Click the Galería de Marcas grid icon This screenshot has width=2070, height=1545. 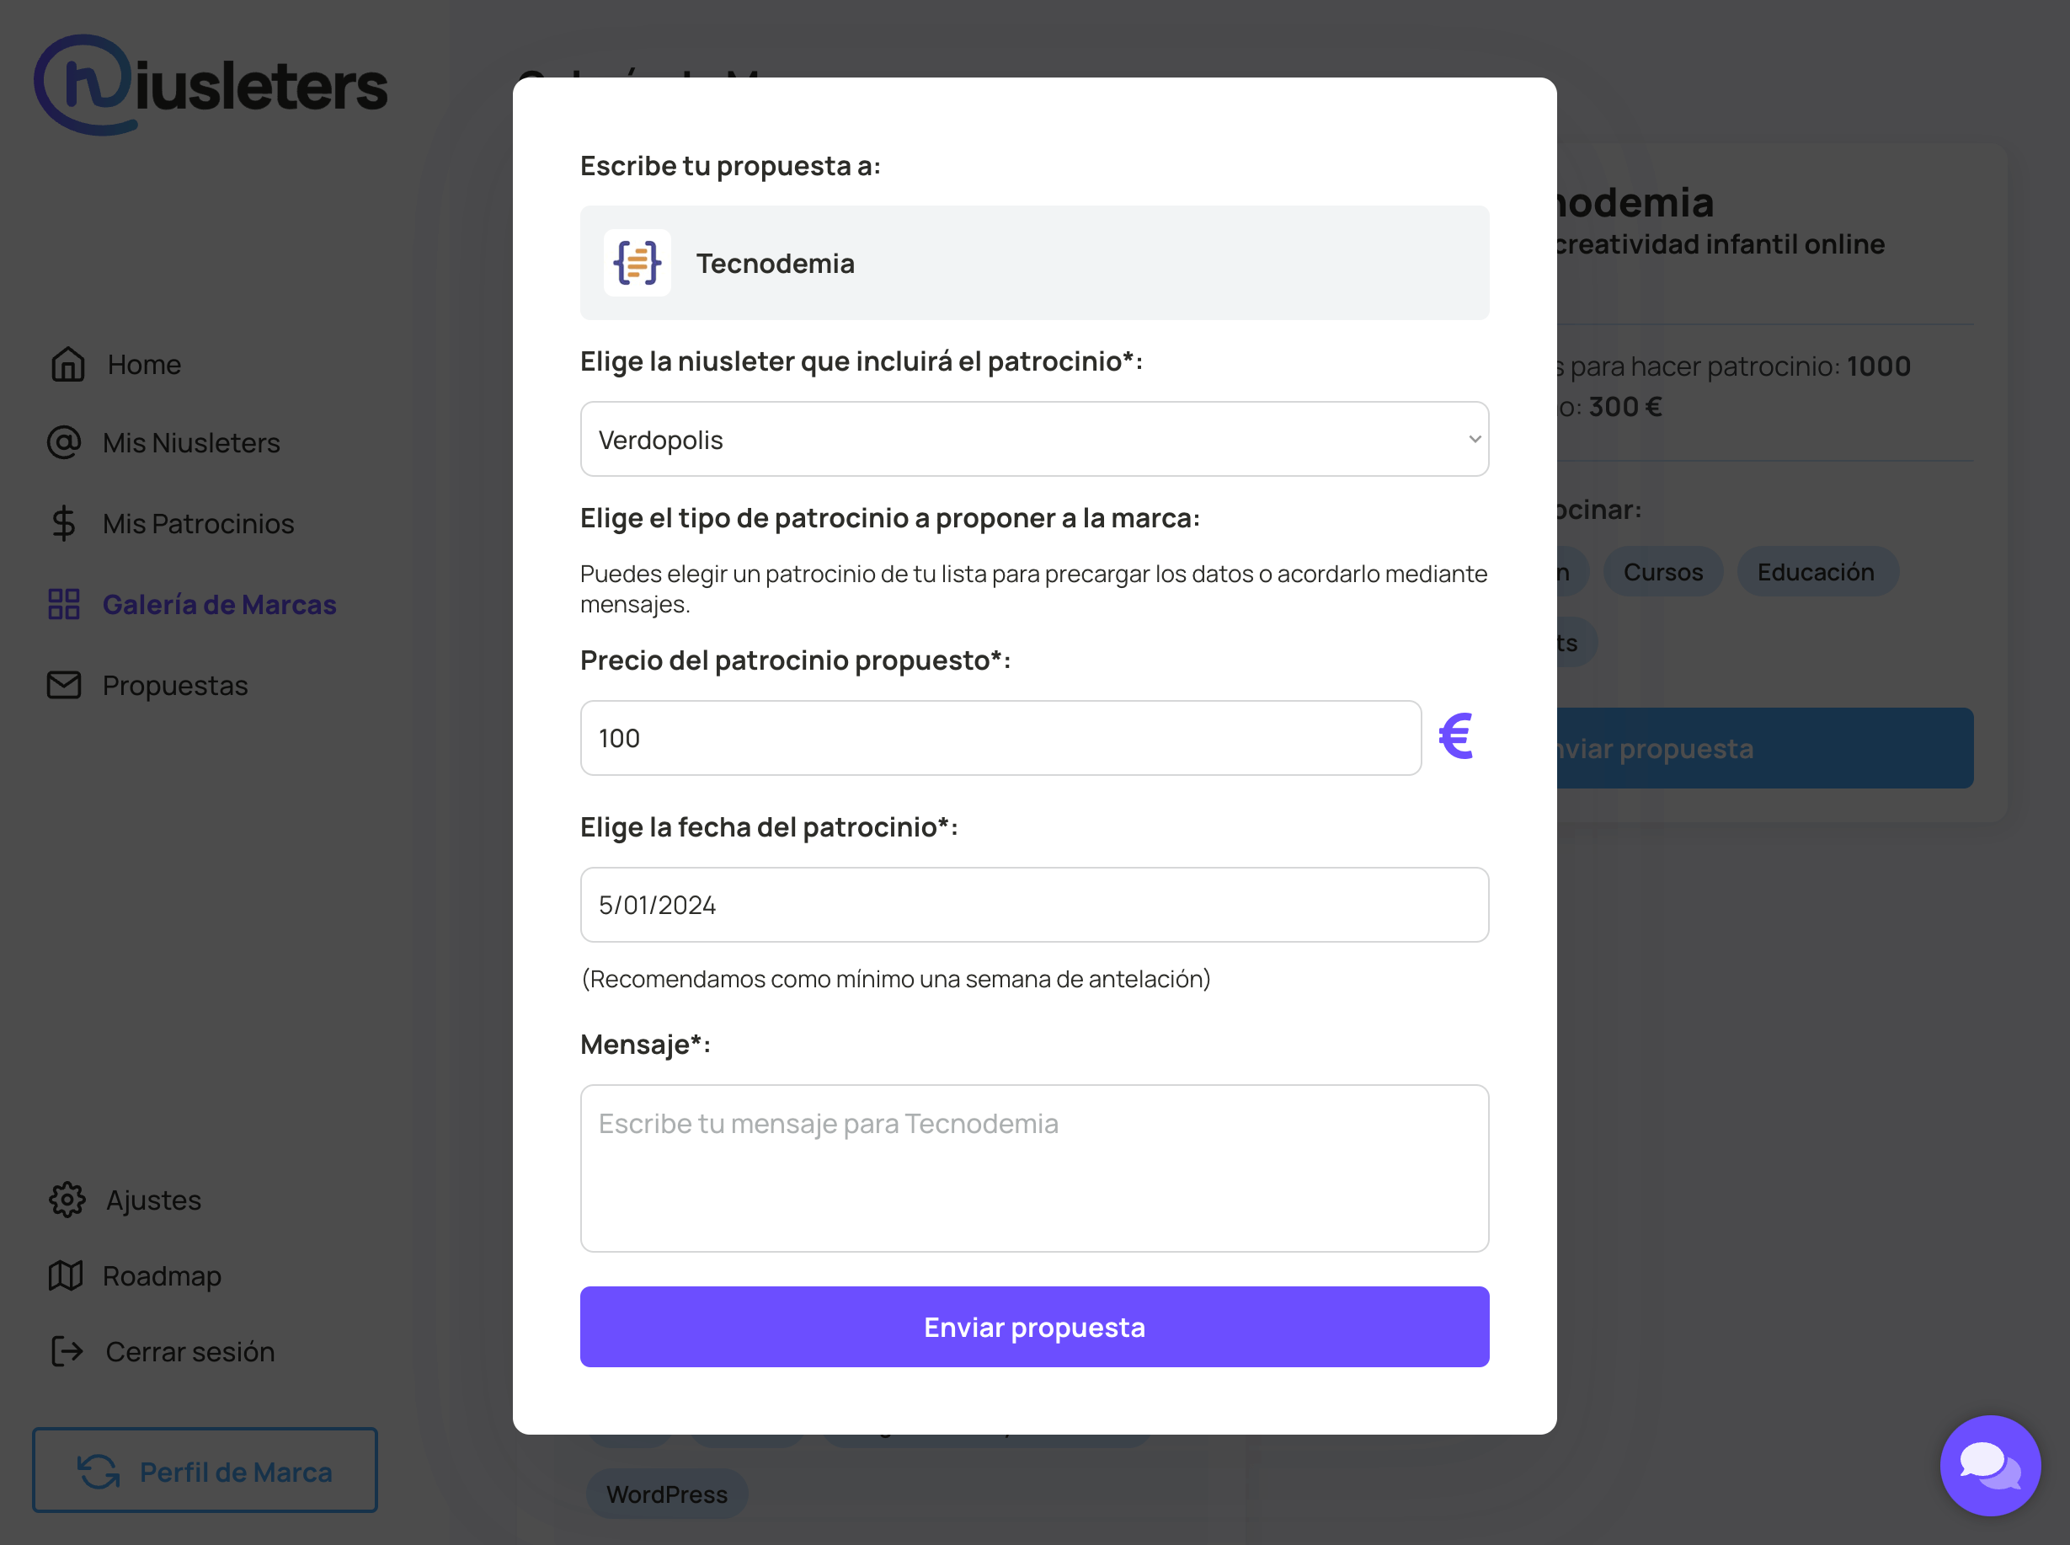coord(63,604)
